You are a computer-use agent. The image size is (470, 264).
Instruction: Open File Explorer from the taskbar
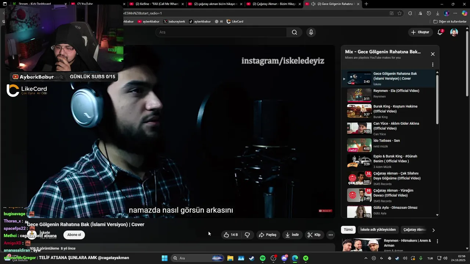[x=230, y=258]
